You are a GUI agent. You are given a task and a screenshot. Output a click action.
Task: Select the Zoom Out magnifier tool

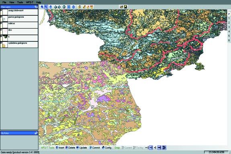46,7
